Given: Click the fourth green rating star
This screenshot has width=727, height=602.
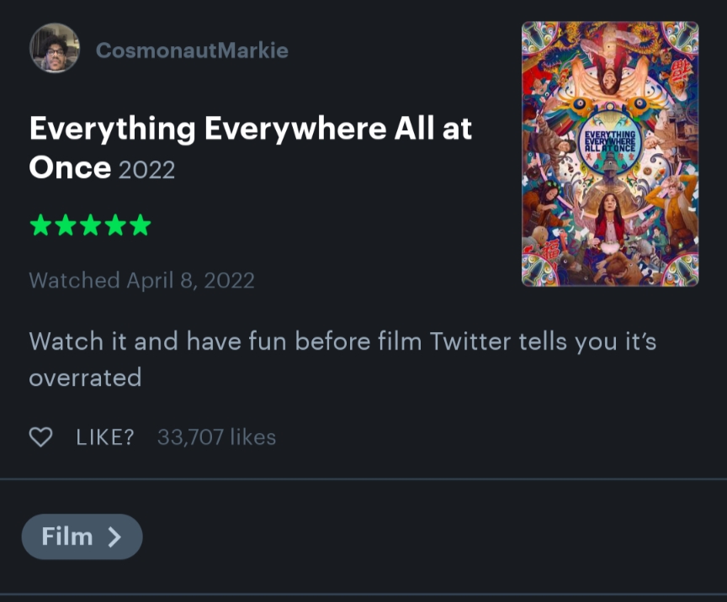Looking at the screenshot, I should coord(116,225).
